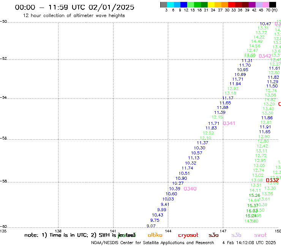Click the wave height value '10.95'
The image size is (281, 246).
coord(243,70)
